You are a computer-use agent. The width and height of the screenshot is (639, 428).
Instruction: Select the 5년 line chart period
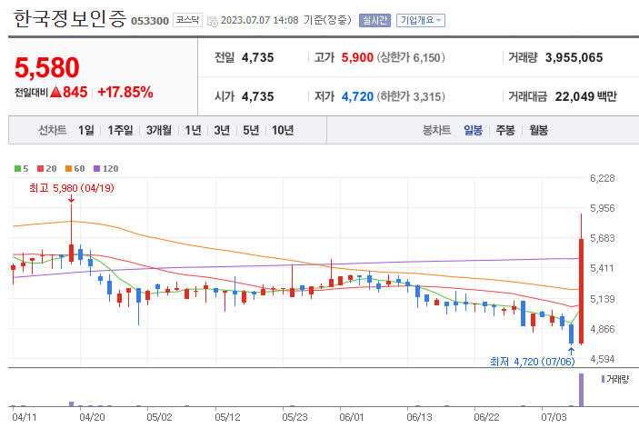tap(251, 130)
